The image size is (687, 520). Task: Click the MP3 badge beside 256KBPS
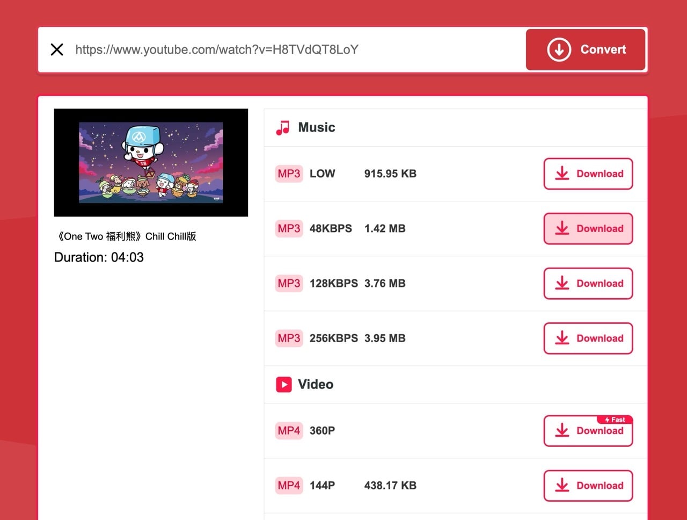point(289,338)
